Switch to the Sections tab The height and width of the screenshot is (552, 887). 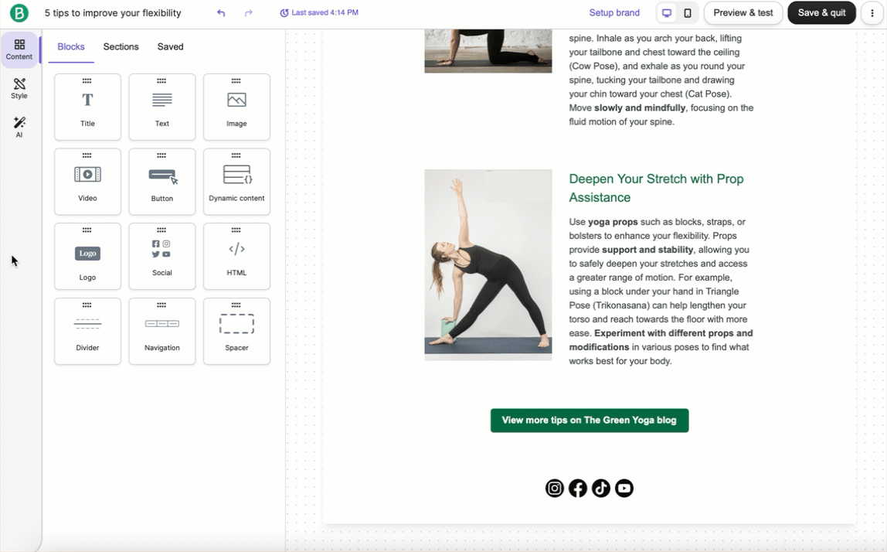coord(121,47)
